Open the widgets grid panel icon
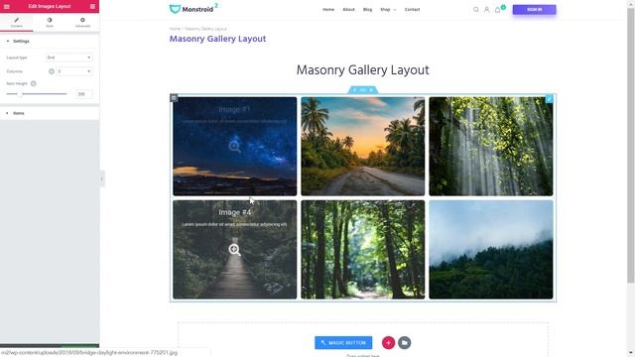 [92, 7]
